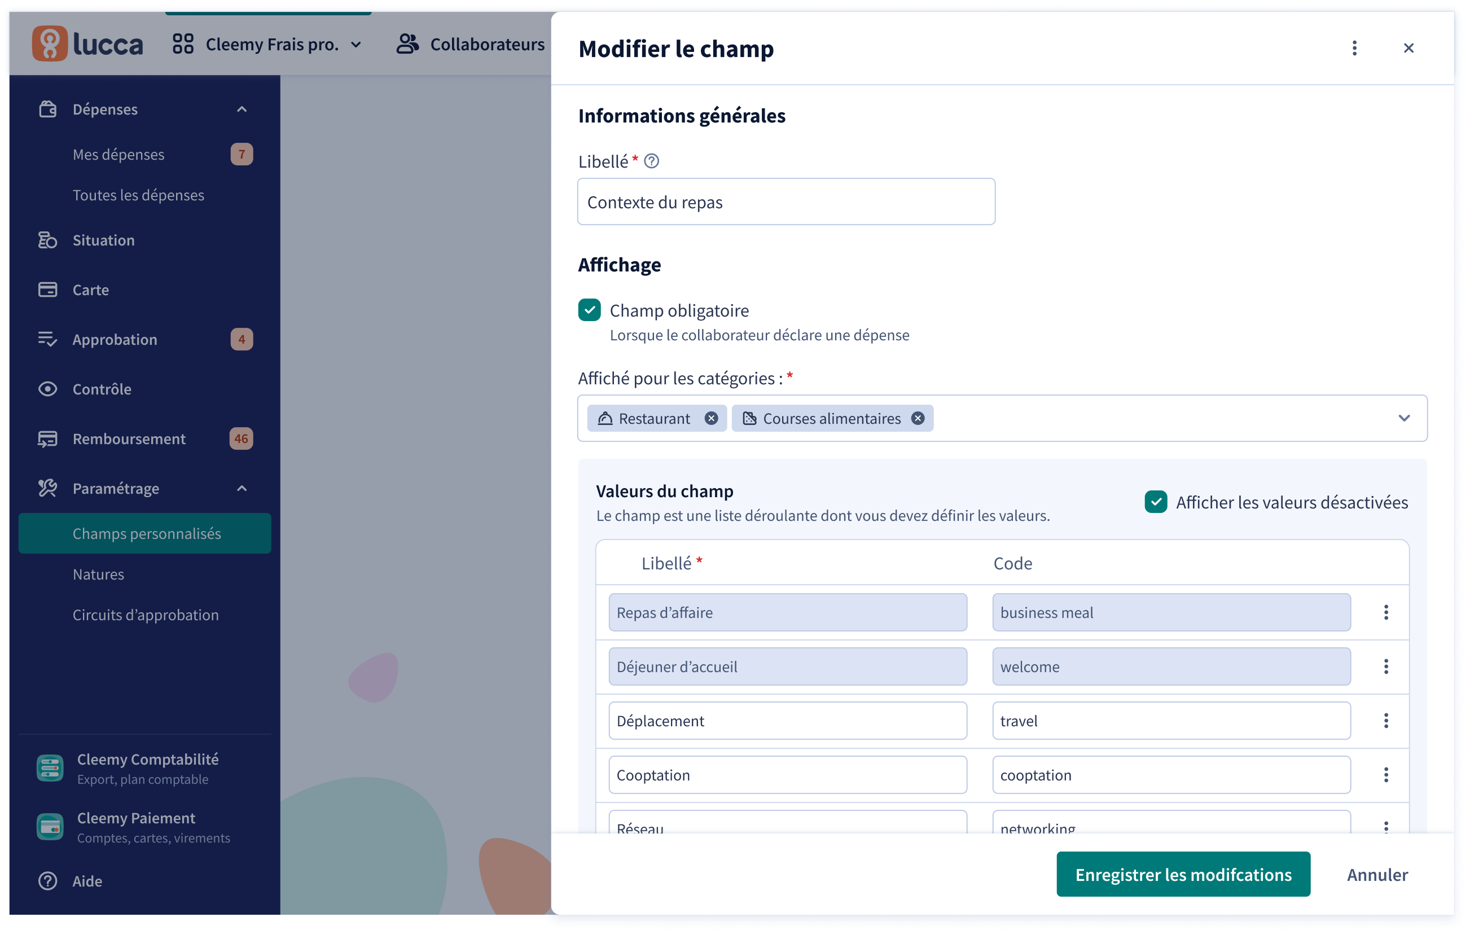Open Cleemy Comptabilité
Viewport: 1470px width, 935px height.
coord(148,768)
